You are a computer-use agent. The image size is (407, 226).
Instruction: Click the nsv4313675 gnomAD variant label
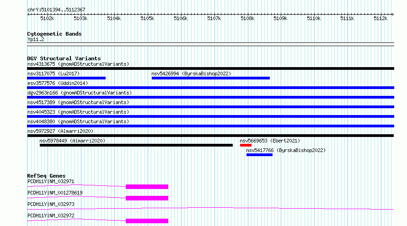(x=78, y=64)
